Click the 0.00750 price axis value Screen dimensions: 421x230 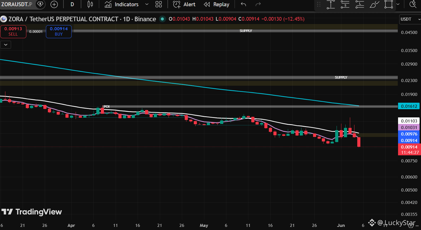(409, 161)
